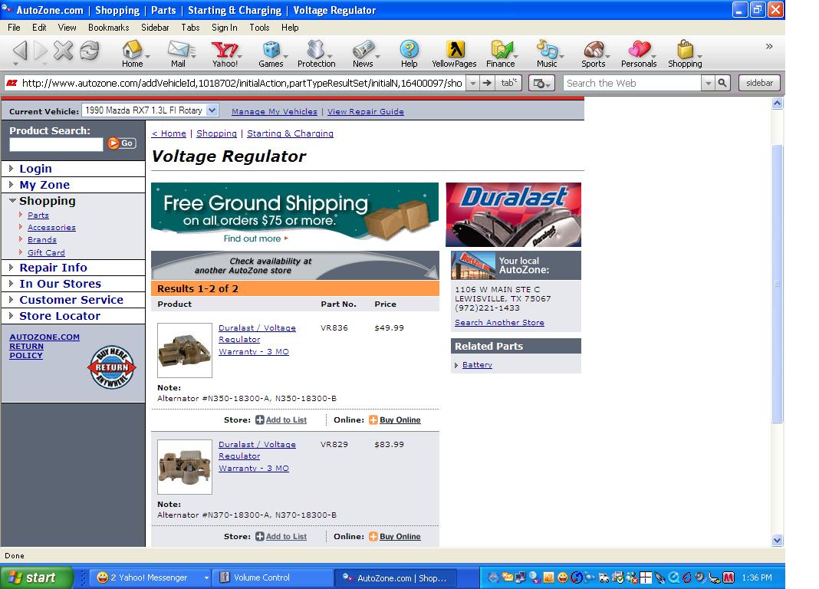Expand the address bar URL dropdown
This screenshot has width=819, height=589.
click(x=472, y=84)
